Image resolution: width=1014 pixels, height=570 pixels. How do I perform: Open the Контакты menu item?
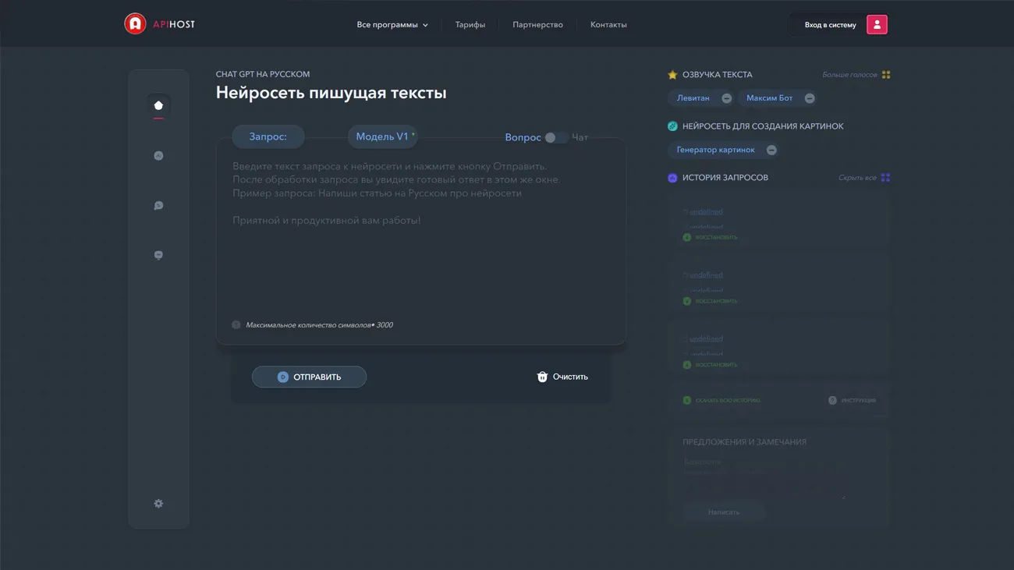pyautogui.click(x=608, y=25)
